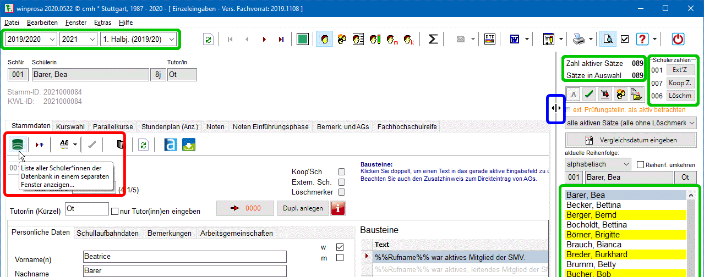Open the RTF export icon
The height and width of the screenshot is (277, 704).
pos(490,39)
